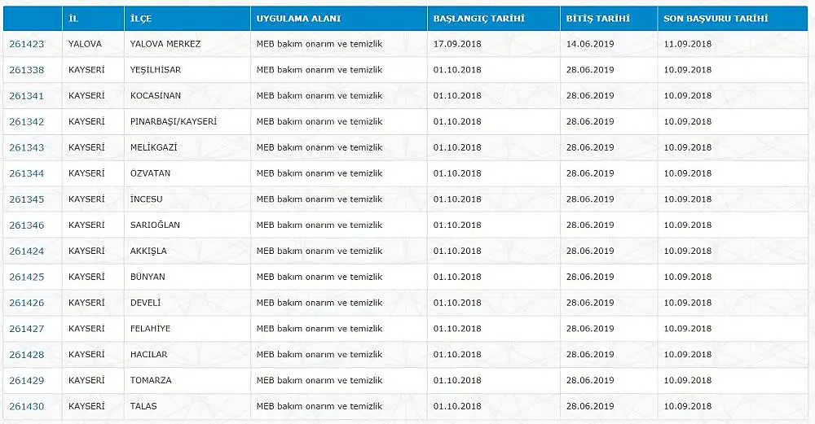Viewport: 815px width, 424px height.
Task: Open listing 261423 for Yalova Merkez
Action: (27, 44)
